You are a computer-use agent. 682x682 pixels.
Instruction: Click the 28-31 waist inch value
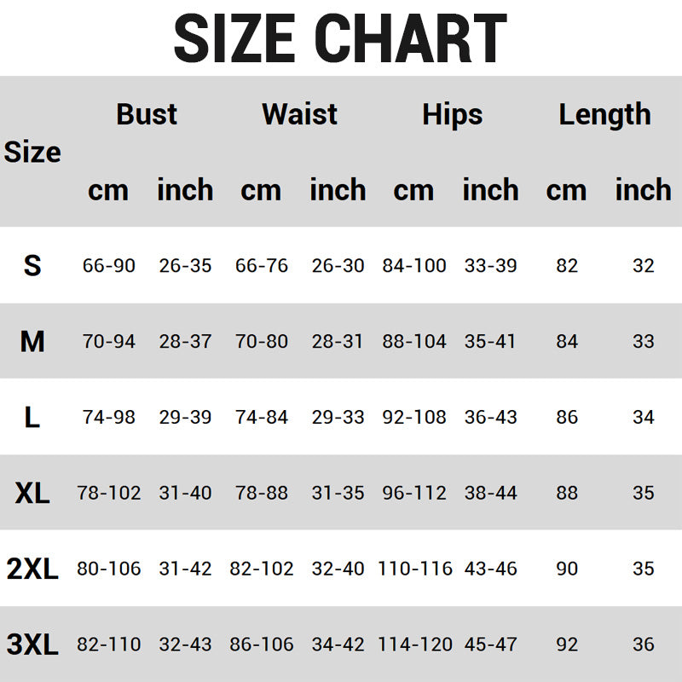point(338,342)
